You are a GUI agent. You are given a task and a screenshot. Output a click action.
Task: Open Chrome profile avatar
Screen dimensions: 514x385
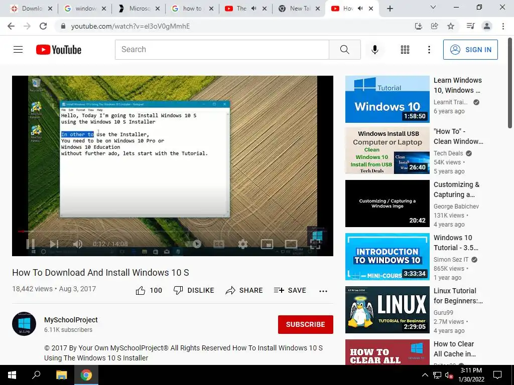tap(487, 26)
